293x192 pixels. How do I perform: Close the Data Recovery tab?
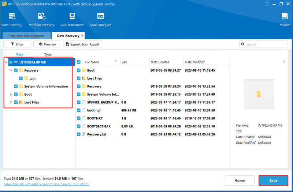[82, 35]
